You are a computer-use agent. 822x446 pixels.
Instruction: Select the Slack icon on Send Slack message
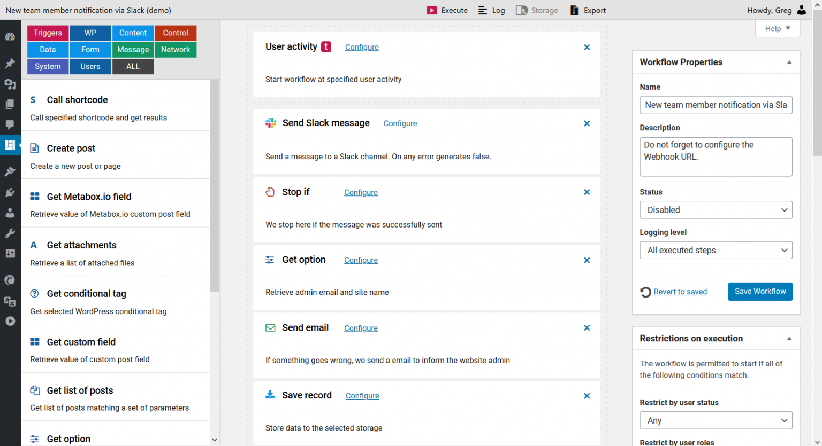pos(271,123)
